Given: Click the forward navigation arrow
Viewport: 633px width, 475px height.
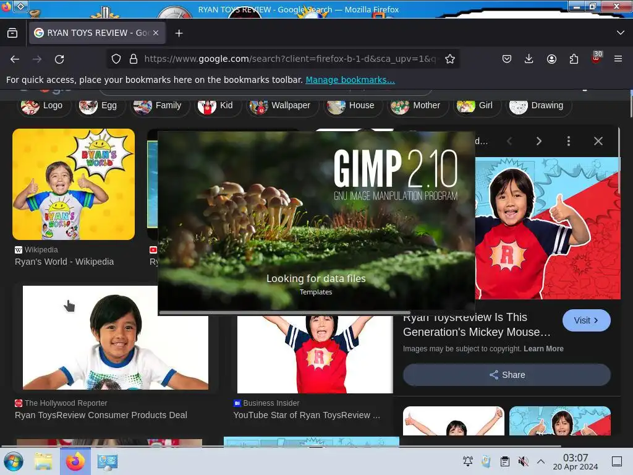Looking at the screenshot, I should click(37, 59).
